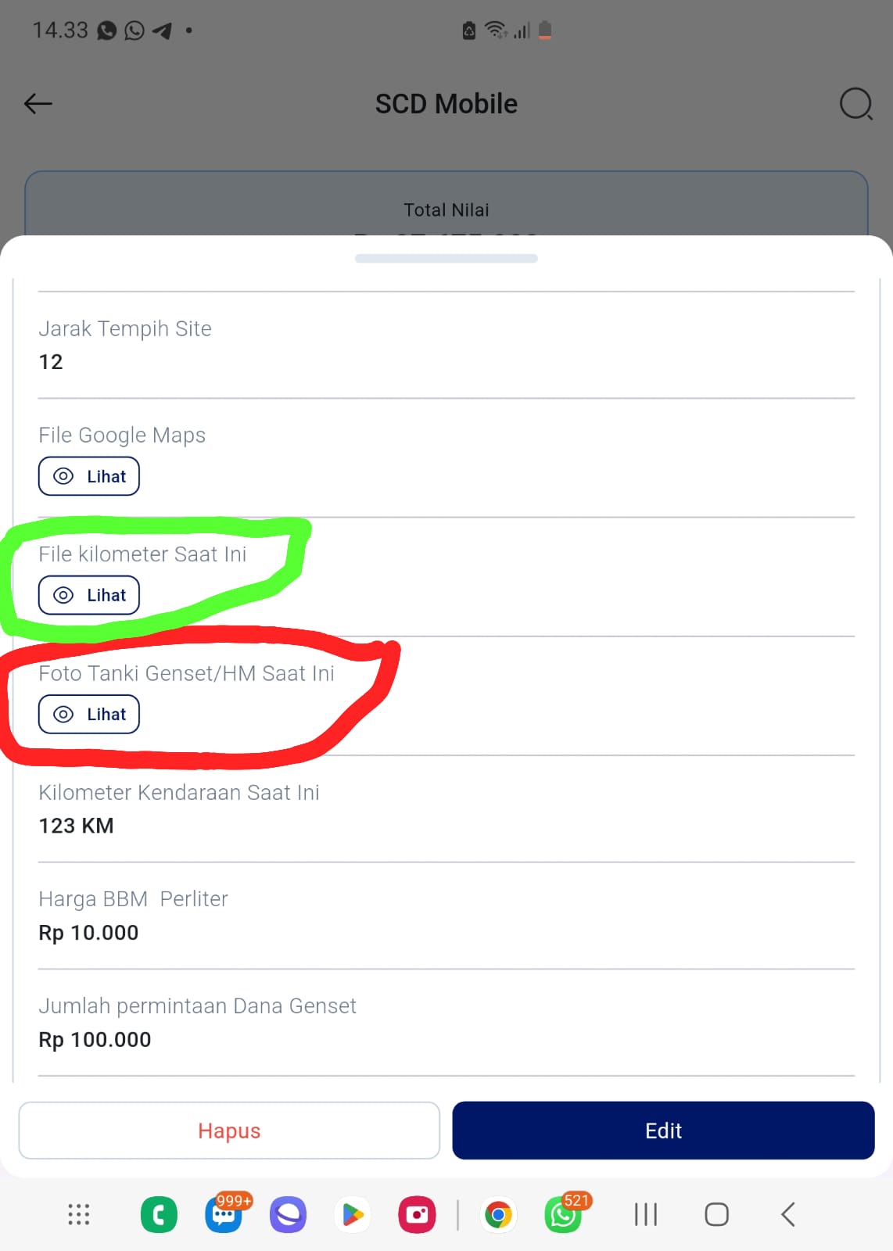This screenshot has height=1251, width=893.
Task: Tap the system back chevron
Action: (787, 1214)
